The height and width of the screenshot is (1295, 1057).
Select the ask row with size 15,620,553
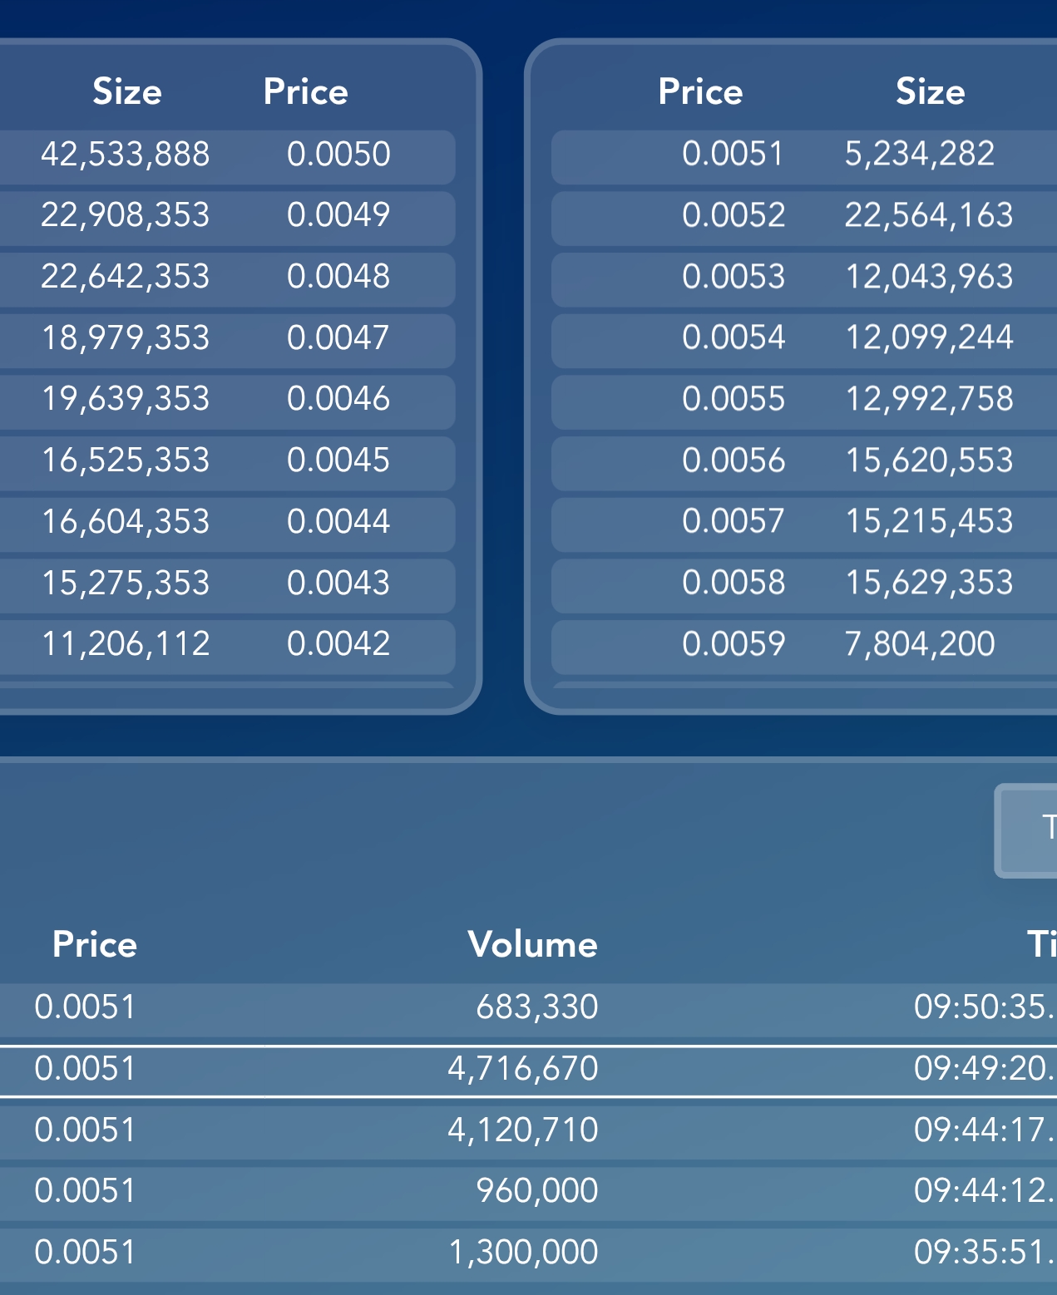click(928, 460)
